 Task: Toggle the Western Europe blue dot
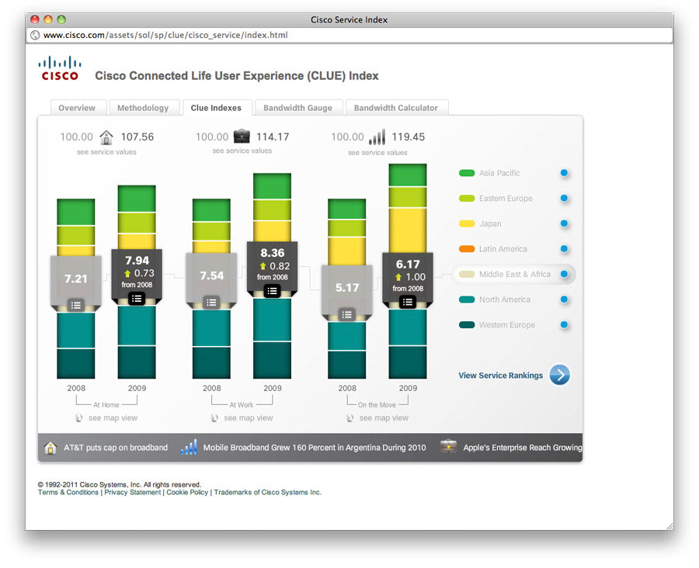[x=564, y=325]
